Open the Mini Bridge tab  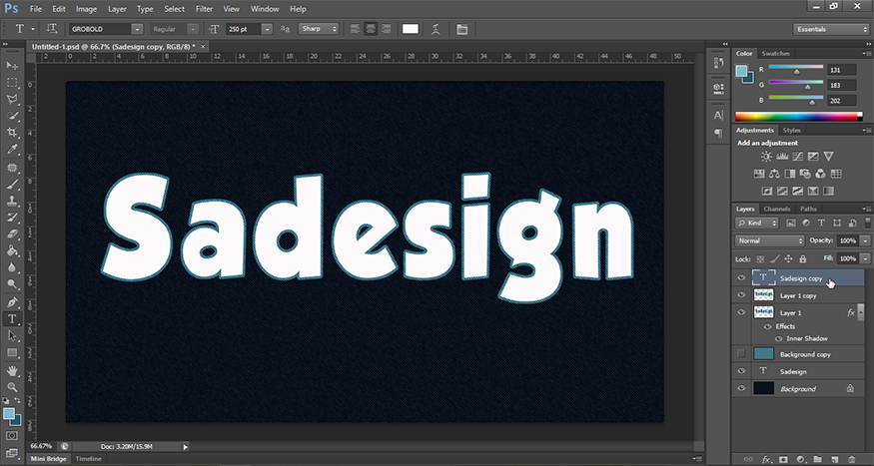coord(49,459)
